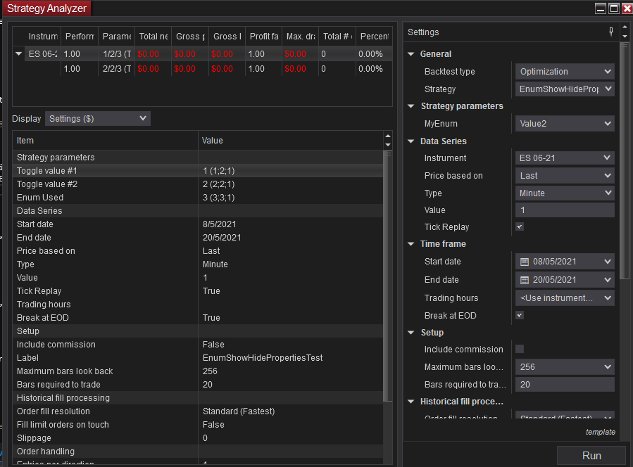The width and height of the screenshot is (633, 467).
Task: Click the Start date calendar icon
Action: pos(524,262)
